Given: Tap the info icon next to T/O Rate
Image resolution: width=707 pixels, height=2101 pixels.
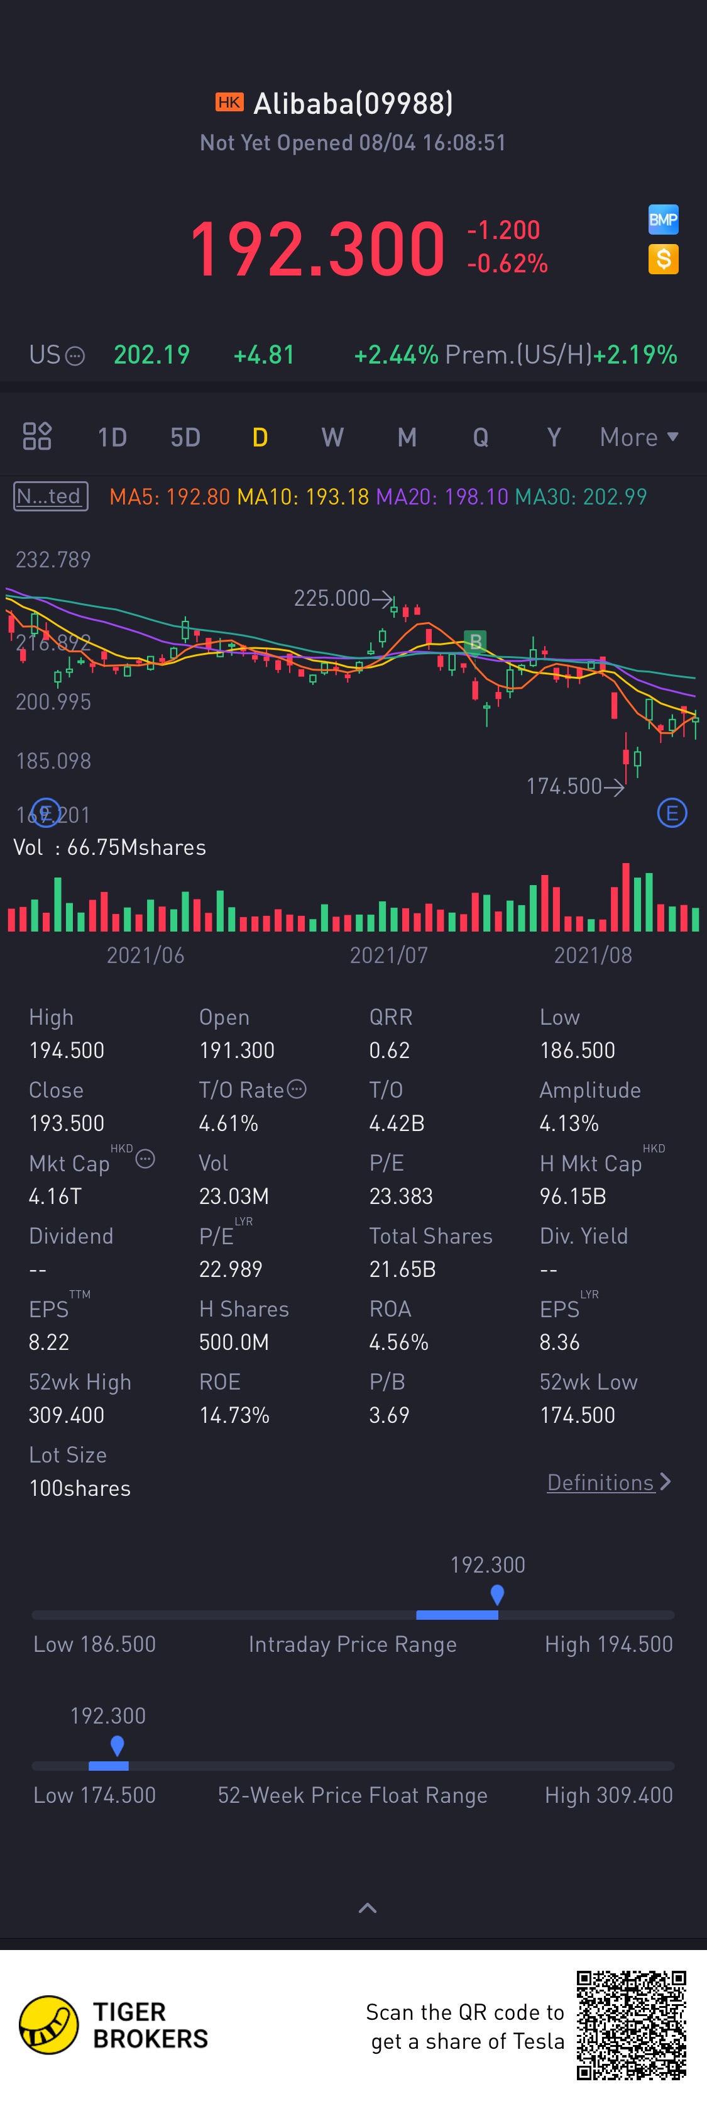Looking at the screenshot, I should pyautogui.click(x=297, y=1089).
